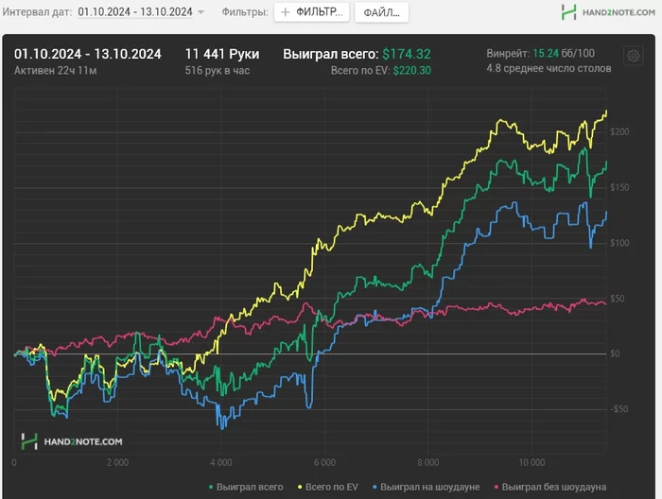Click green dot next to Выиграл всего
The height and width of the screenshot is (499, 662).
point(211,488)
